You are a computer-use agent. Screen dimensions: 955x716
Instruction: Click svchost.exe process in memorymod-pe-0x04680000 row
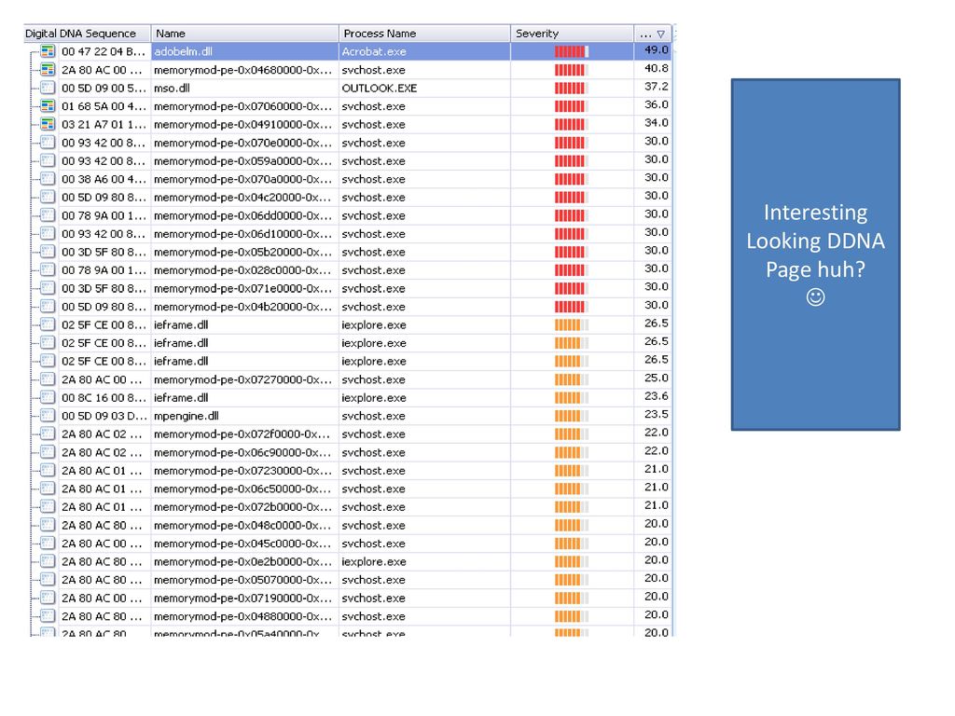click(x=373, y=70)
